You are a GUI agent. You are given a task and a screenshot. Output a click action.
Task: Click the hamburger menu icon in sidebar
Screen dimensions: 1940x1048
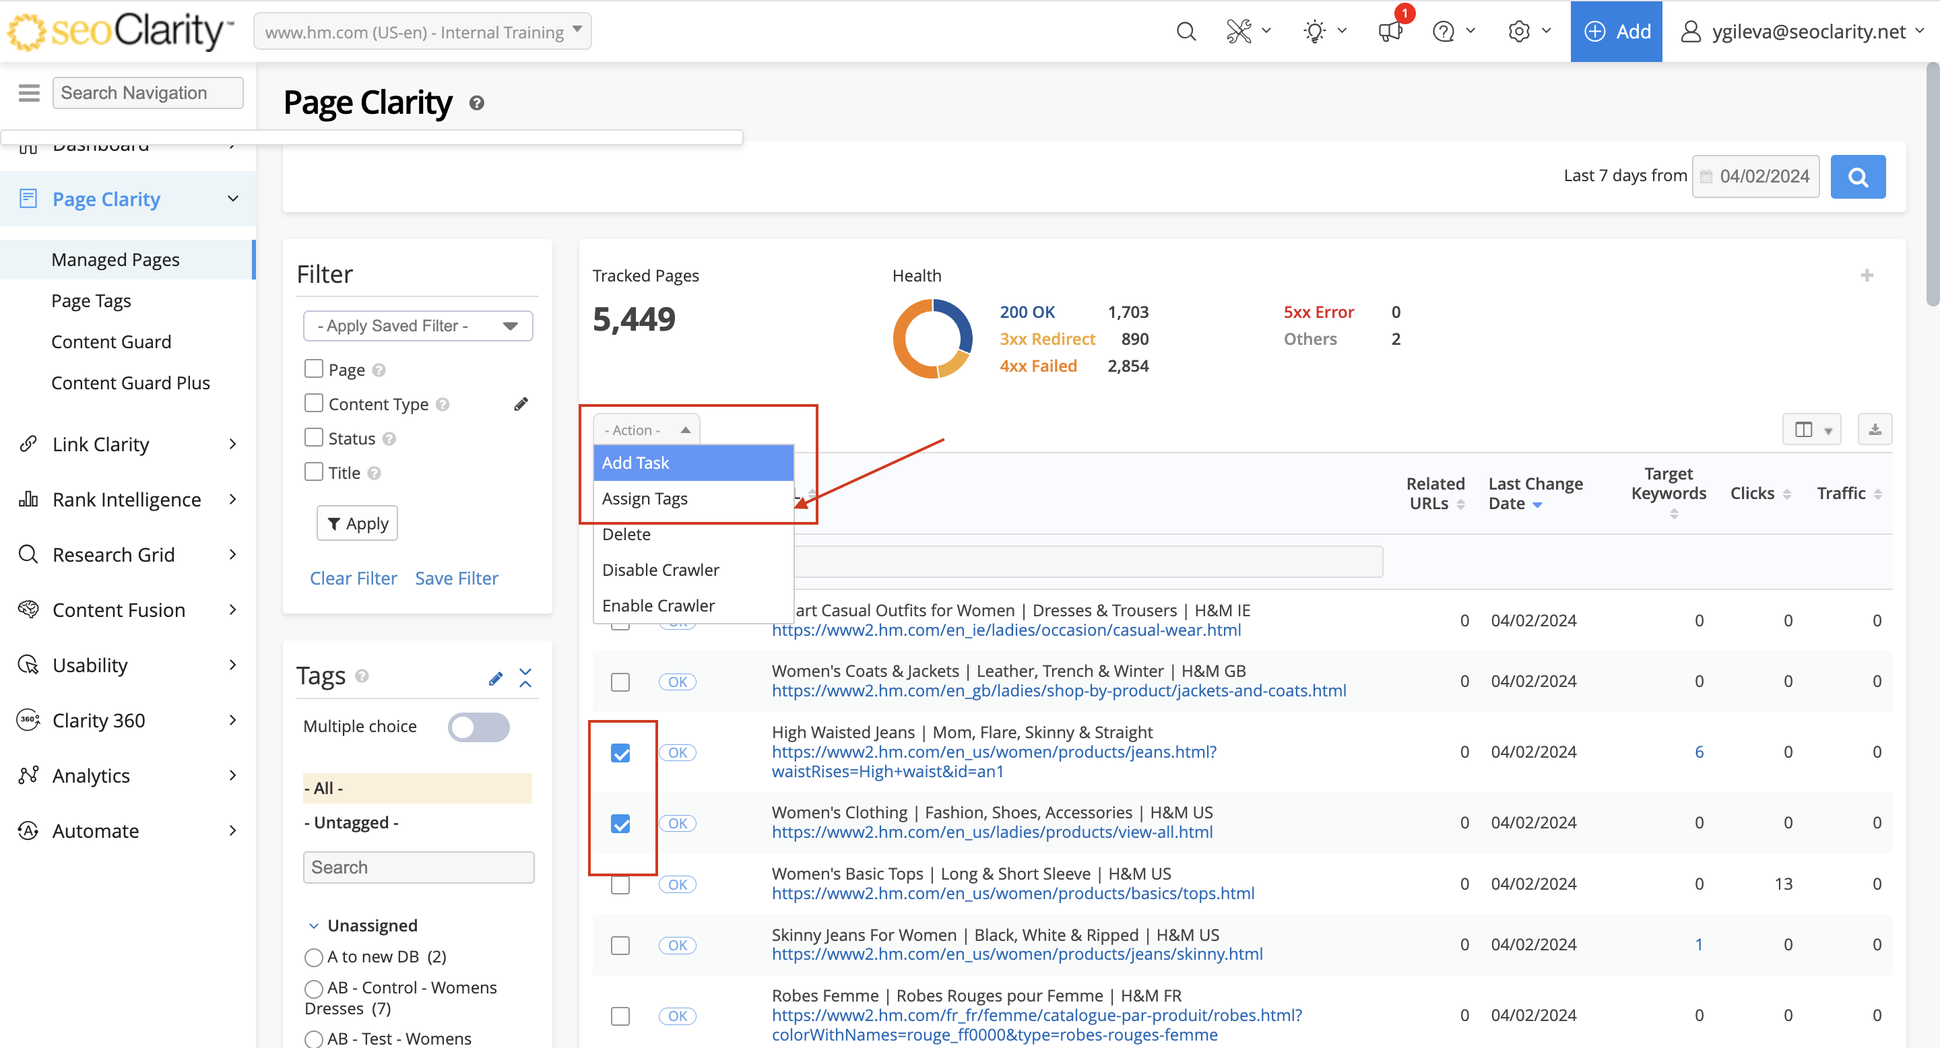(x=28, y=92)
